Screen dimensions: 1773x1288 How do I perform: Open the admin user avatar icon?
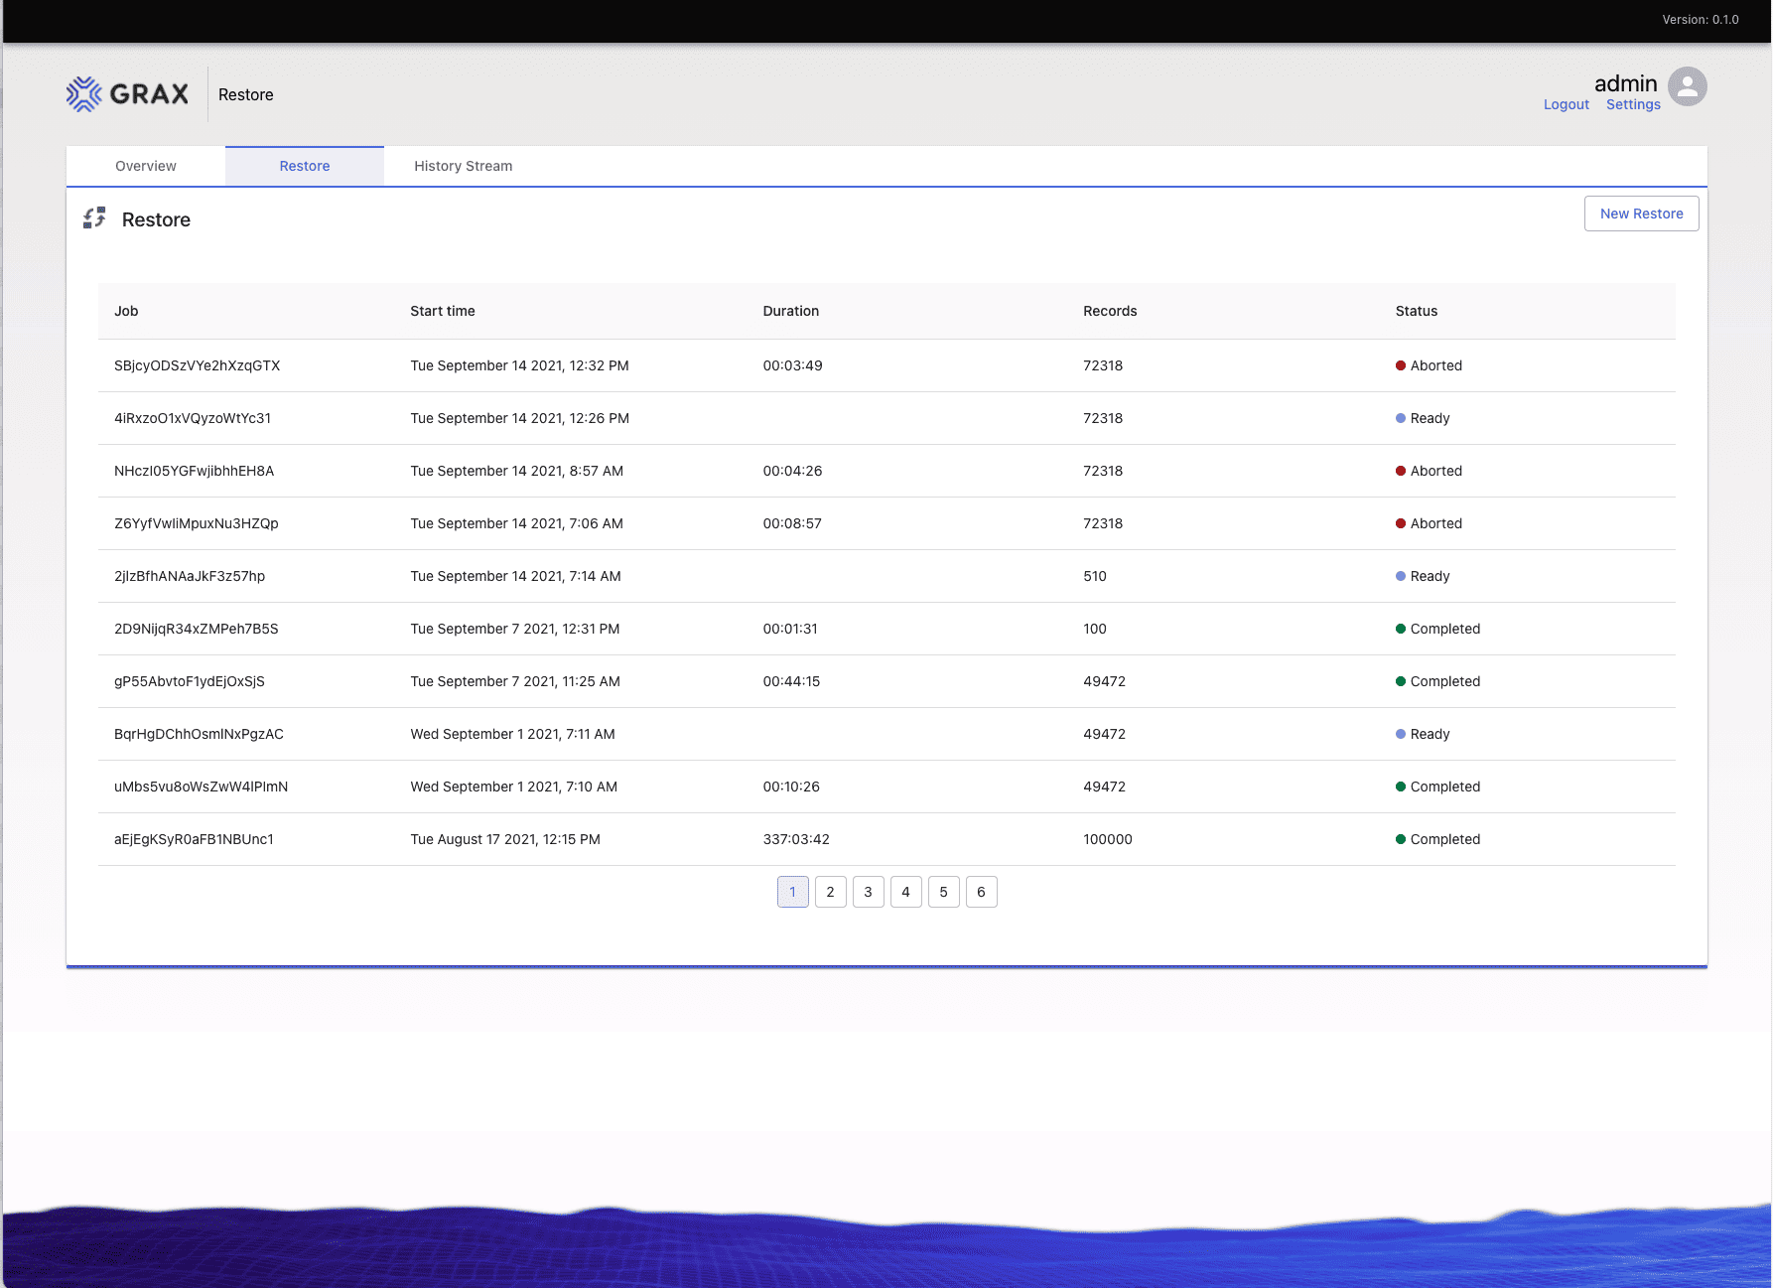pos(1688,87)
